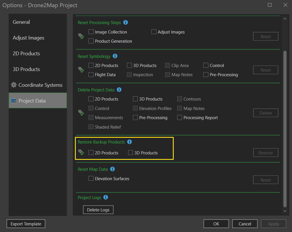
Task: Enable Image Collection checkbox
Action: 91,32
